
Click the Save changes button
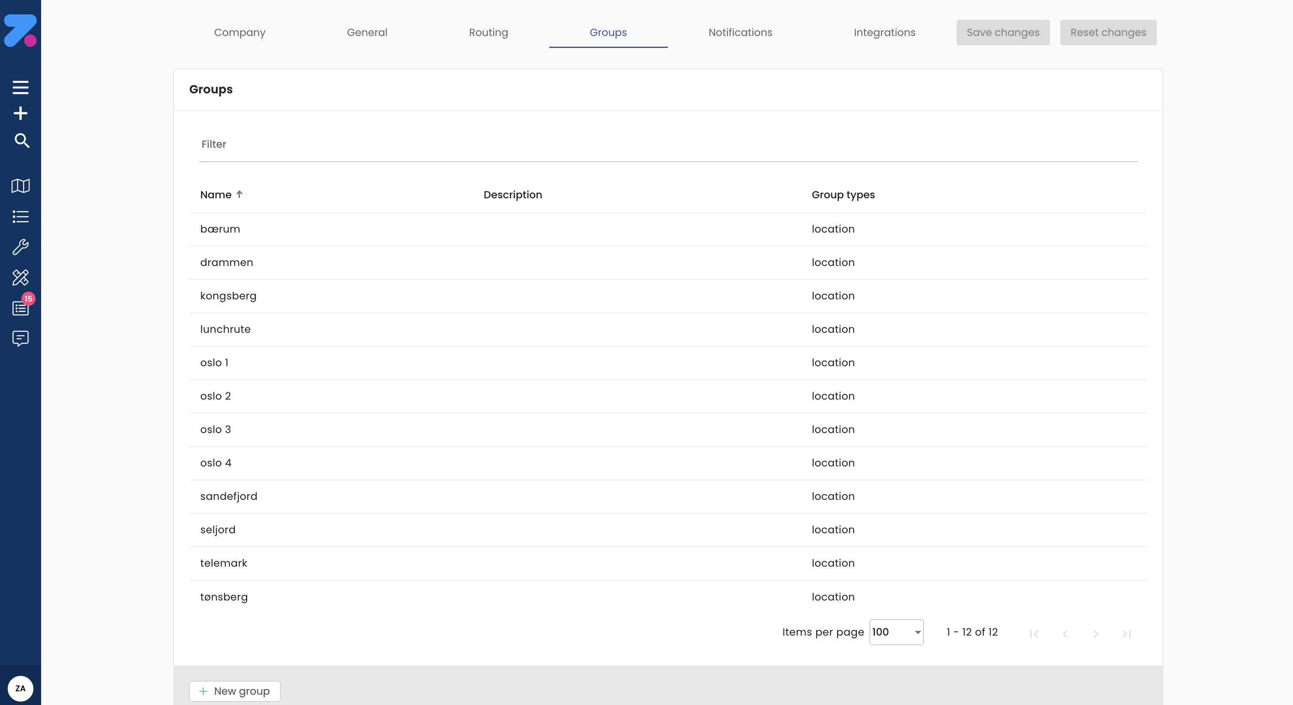tap(1003, 32)
